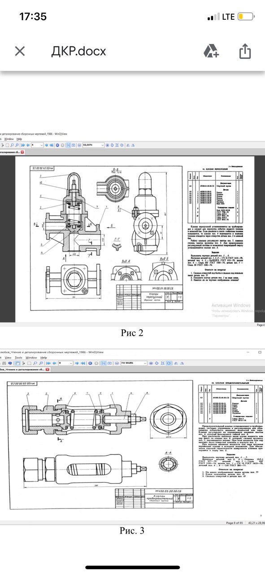Screen dimensions: 265x575
Task: Click the zoom in plus icon in Рис 2 toolbar
Action: click(x=107, y=145)
